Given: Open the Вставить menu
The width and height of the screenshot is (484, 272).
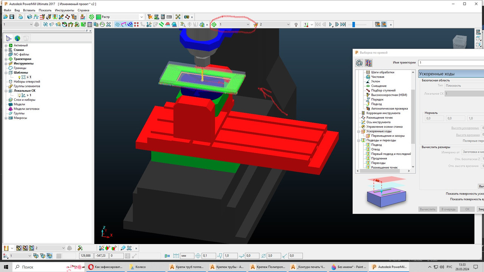Looking at the screenshot, I should pyautogui.click(x=29, y=10).
